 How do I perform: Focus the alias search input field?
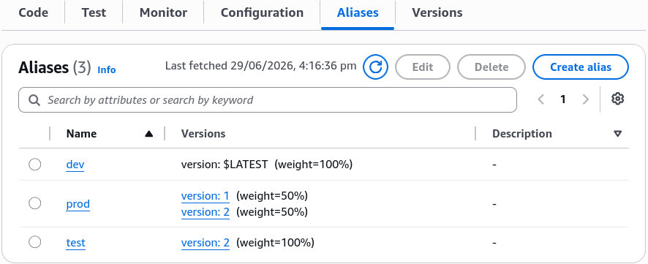tap(268, 100)
